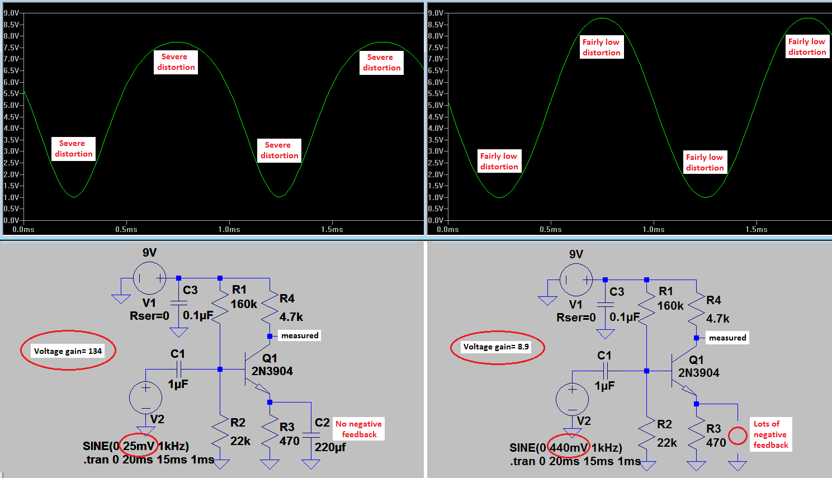Screen dimensions: 832x478
Task: Click the 'measured' net label in left schematic
Action: pyautogui.click(x=300, y=335)
